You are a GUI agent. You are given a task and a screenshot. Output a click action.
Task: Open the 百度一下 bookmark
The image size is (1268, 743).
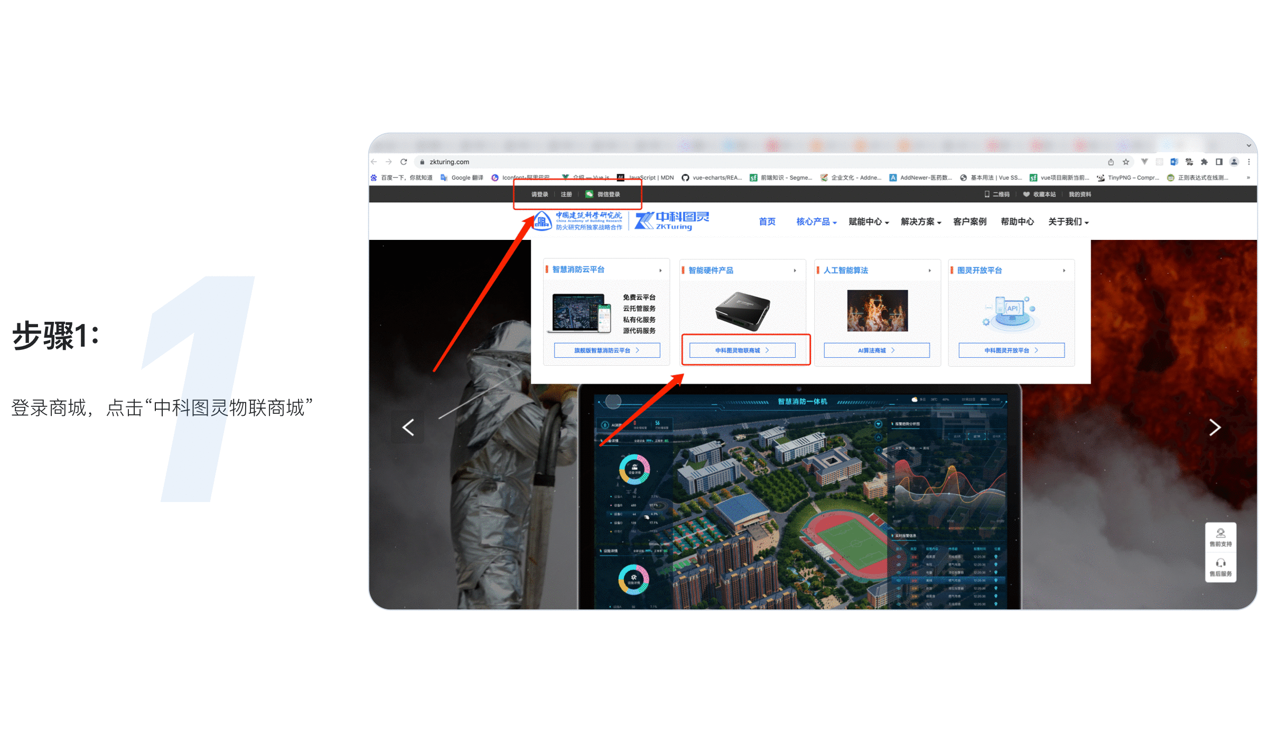(402, 178)
